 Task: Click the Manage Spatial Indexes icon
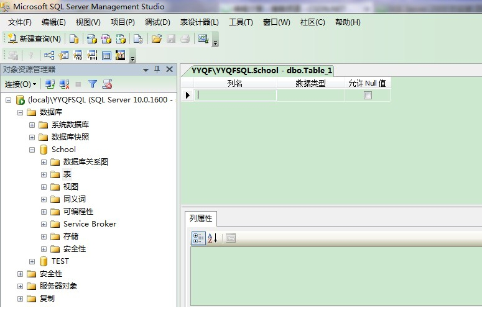[121, 55]
